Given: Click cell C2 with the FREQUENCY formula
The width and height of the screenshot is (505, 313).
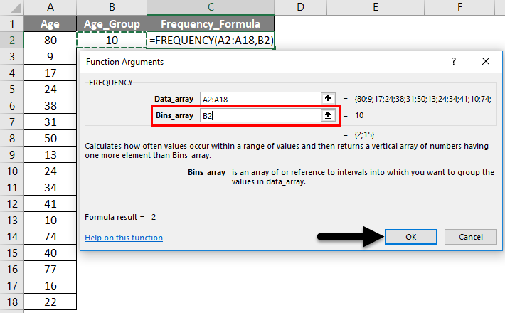Looking at the screenshot, I should click(211, 40).
